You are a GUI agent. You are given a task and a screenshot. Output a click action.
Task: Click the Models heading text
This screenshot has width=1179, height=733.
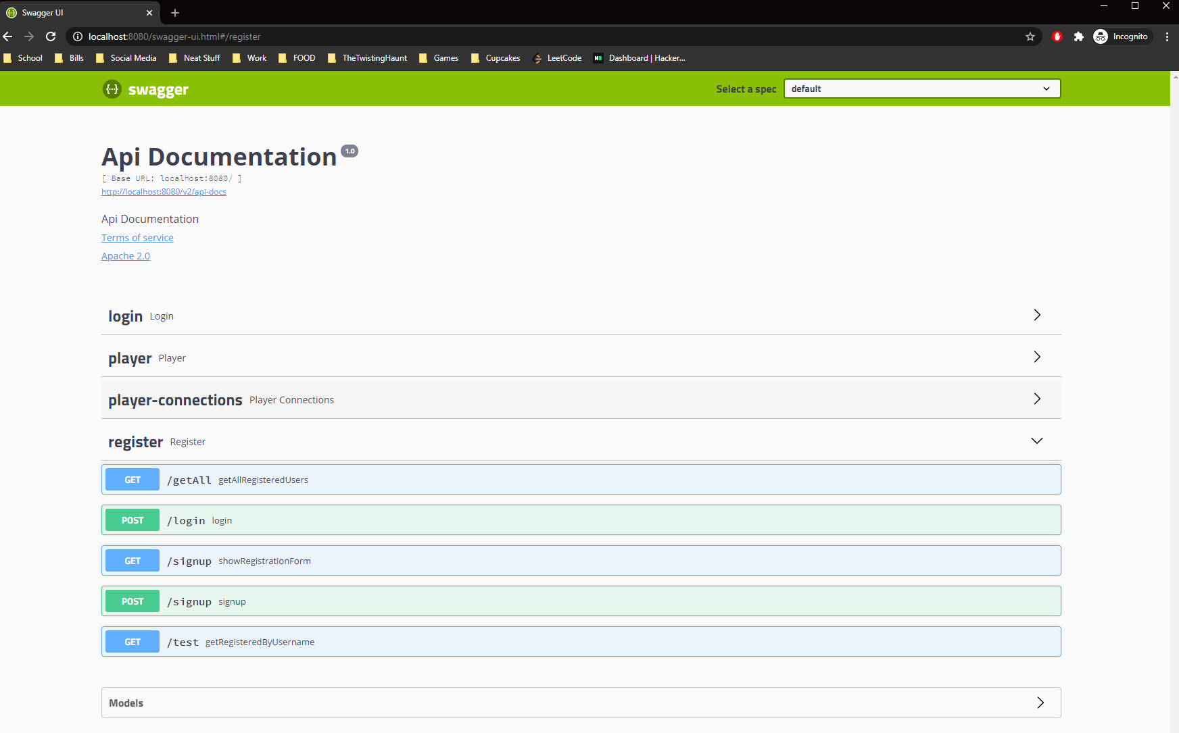tap(126, 703)
